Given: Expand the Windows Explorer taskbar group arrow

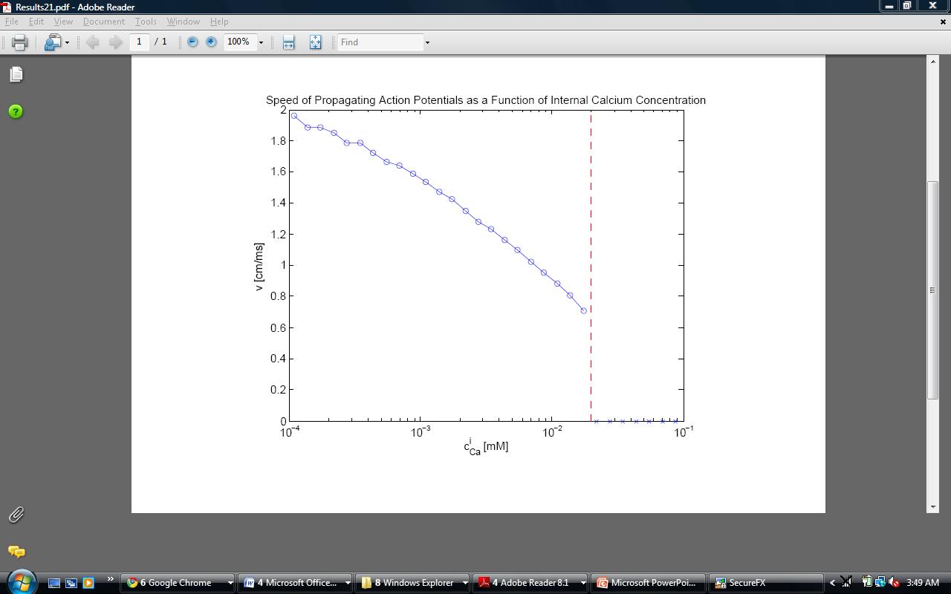Looking at the screenshot, I should (465, 583).
